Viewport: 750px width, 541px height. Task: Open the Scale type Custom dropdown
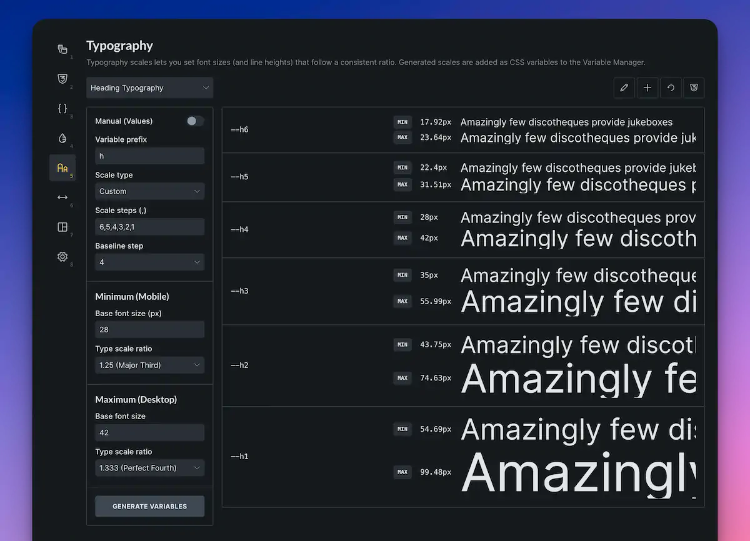(x=149, y=191)
